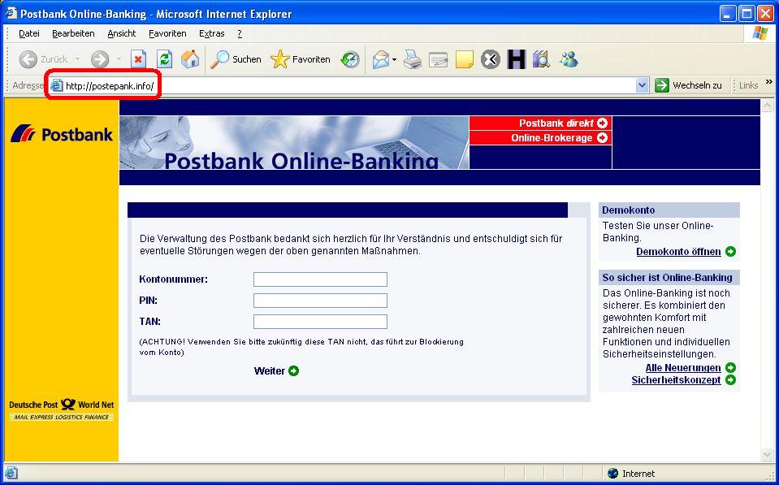Click the yellow note toolbar icon
Image resolution: width=779 pixels, height=485 pixels.
tap(464, 59)
